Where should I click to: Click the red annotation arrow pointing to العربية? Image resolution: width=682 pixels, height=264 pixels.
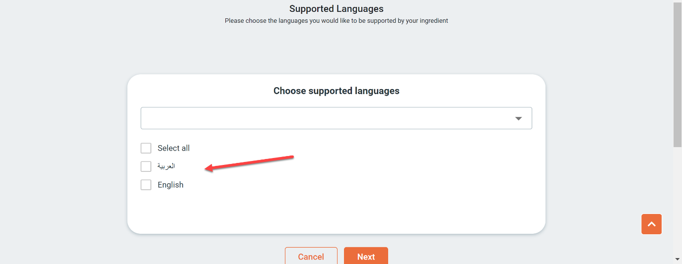click(250, 163)
